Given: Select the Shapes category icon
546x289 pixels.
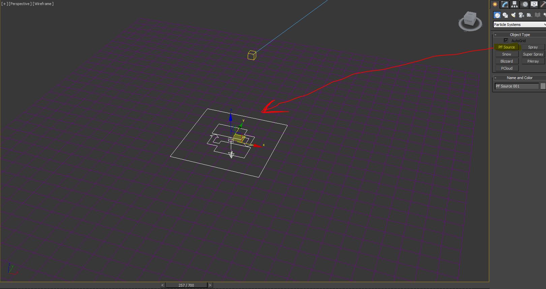Looking at the screenshot, I should point(505,15).
